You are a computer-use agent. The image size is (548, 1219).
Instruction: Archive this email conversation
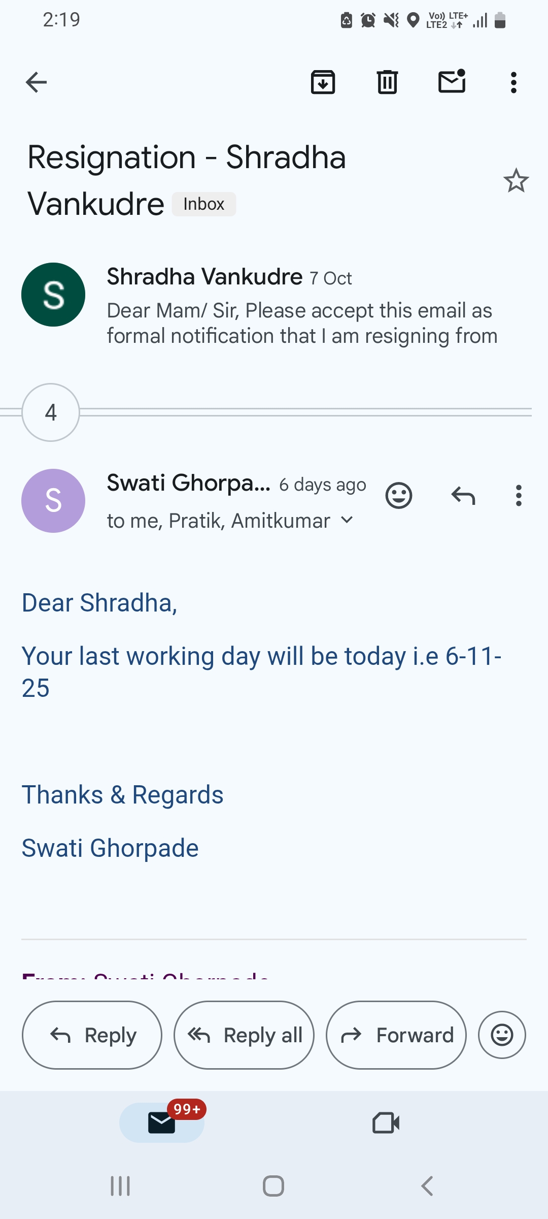pos(323,82)
